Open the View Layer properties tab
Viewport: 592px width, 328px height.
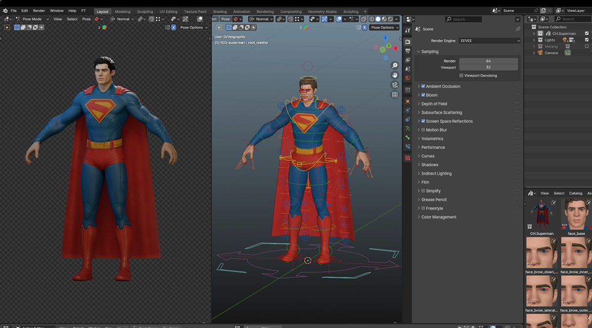pyautogui.click(x=408, y=60)
